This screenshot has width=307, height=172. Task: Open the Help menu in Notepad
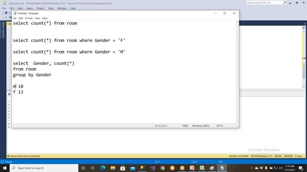(x=45, y=18)
